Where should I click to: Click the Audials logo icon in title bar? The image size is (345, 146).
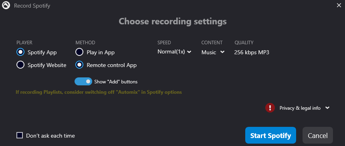(x=6, y=6)
